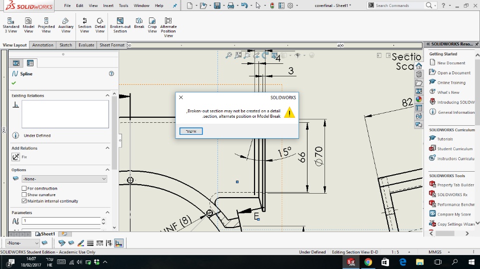This screenshot has width=480, height=269.
Task: Confirm the Spline with green check mark
Action: tap(14, 83)
